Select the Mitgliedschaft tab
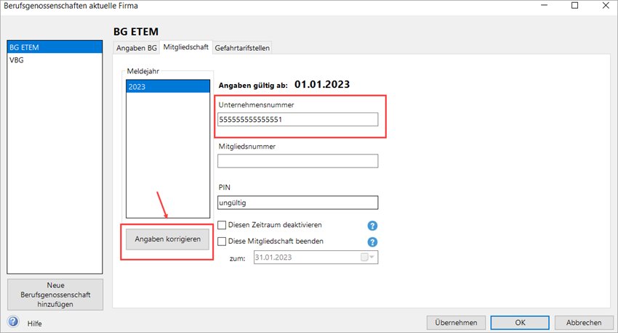The width and height of the screenshot is (618, 333). (185, 46)
